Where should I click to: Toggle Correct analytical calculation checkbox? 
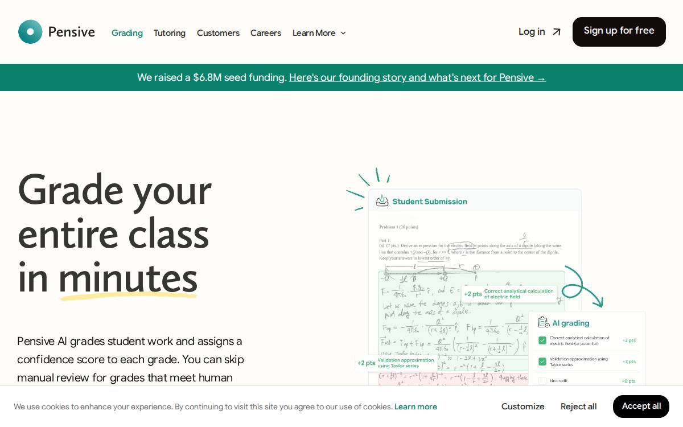[542, 340]
